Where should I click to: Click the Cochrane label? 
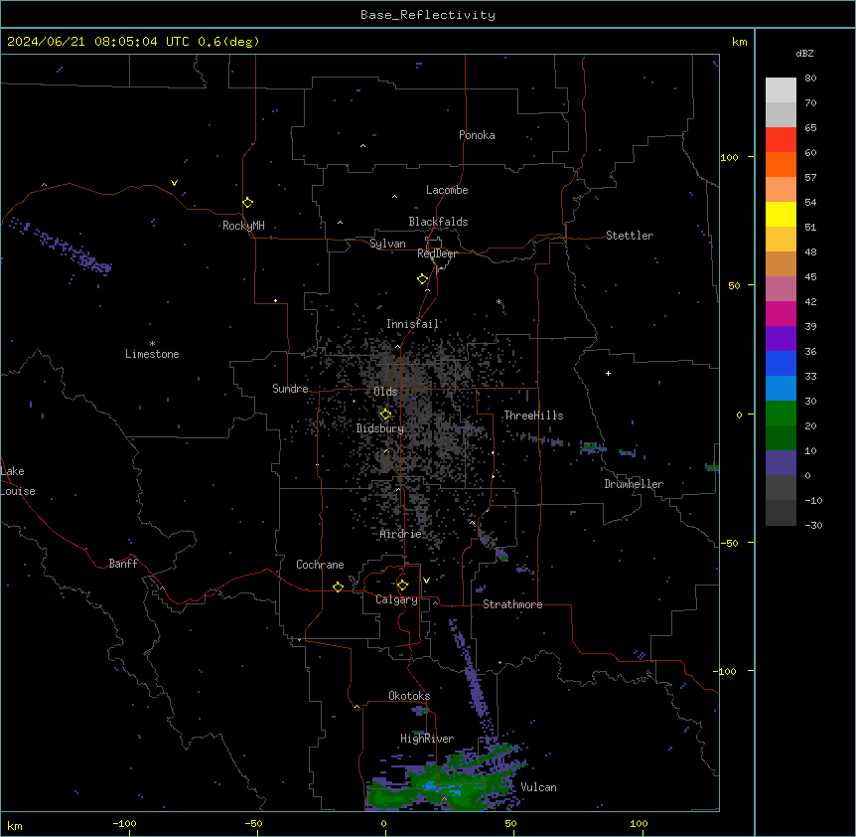(x=320, y=565)
